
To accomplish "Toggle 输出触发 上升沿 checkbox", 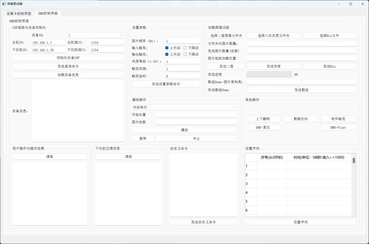I will [167, 54].
